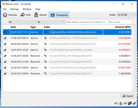The image size is (138, 108).
Task: Sort by the Type column header
Action: click(x=33, y=27)
